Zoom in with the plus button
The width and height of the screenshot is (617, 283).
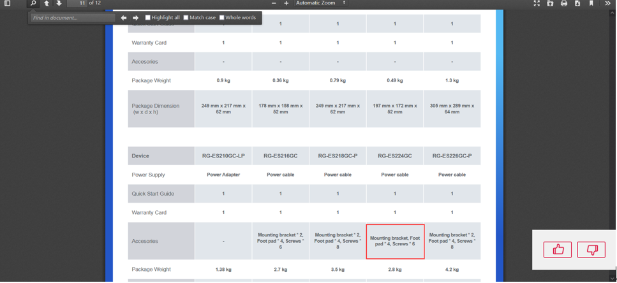coord(286,3)
